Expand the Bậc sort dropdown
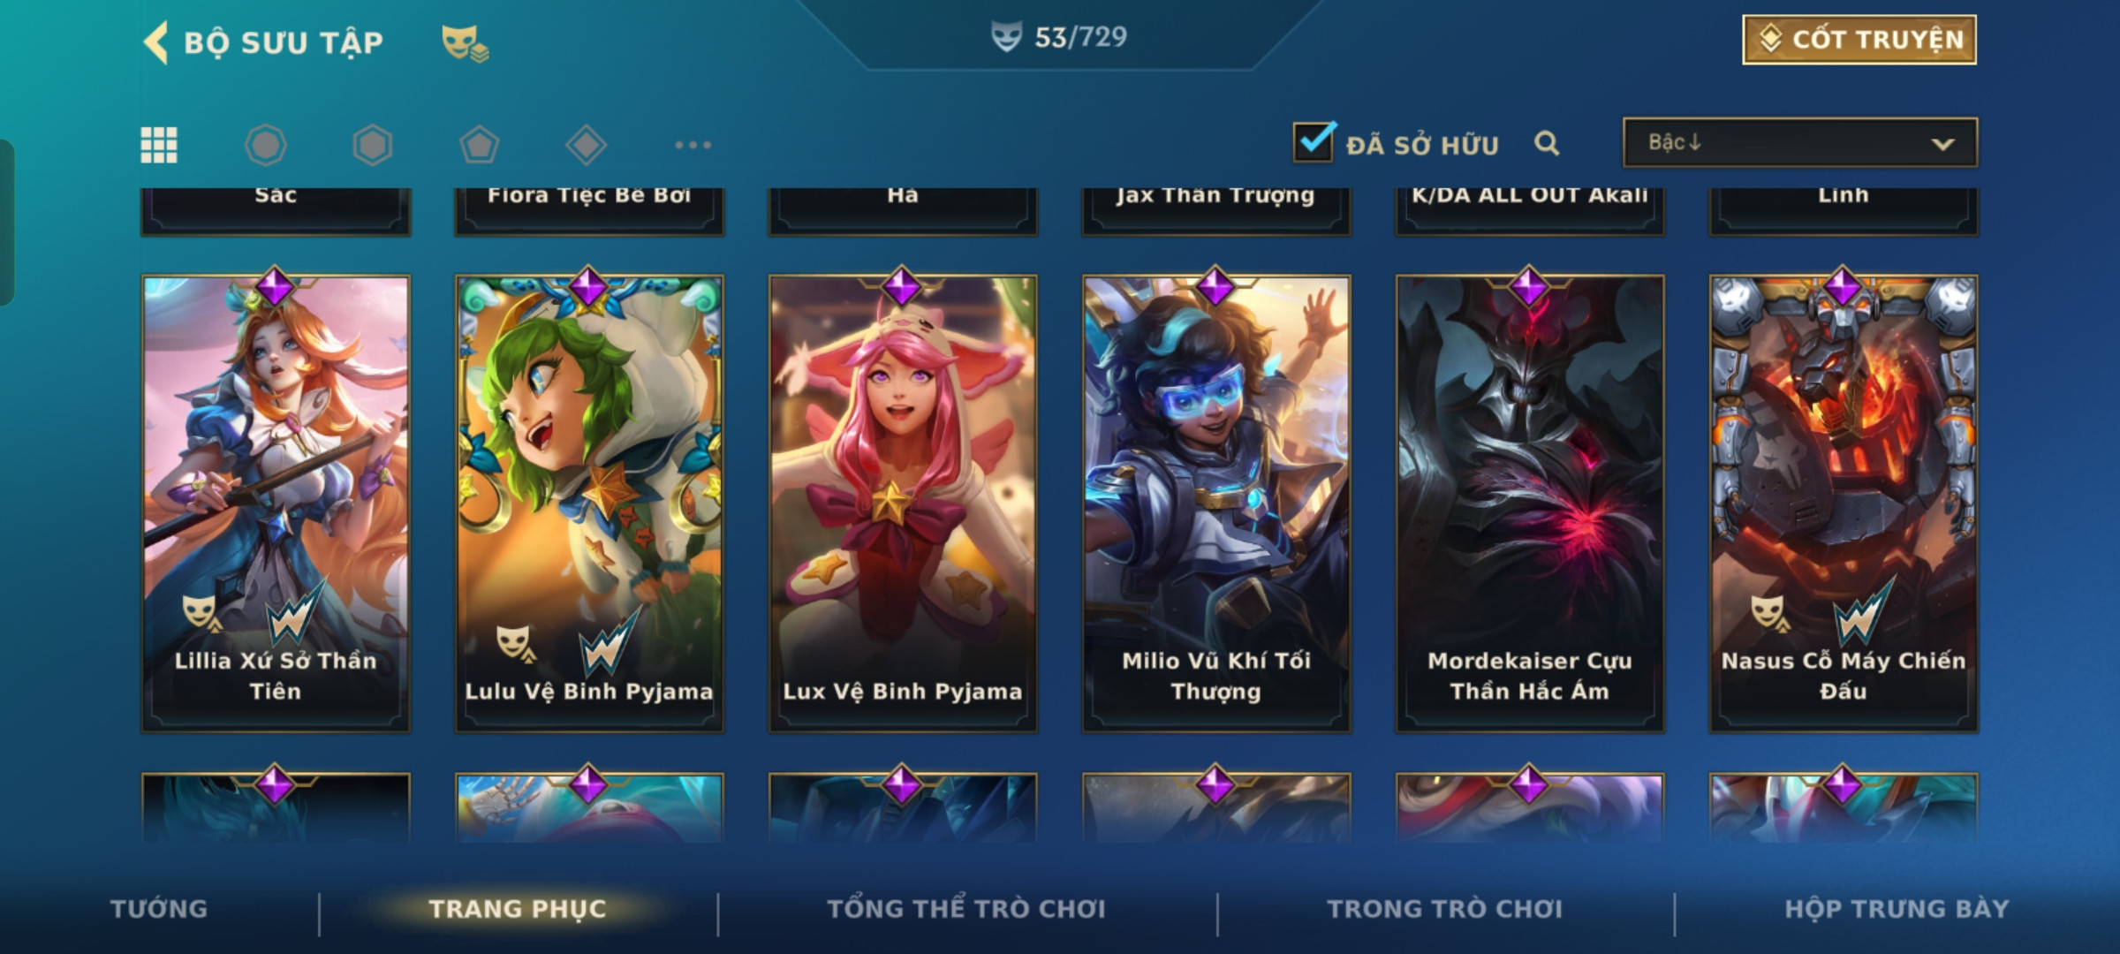Screen dimensions: 2120x954 click(x=1800, y=142)
